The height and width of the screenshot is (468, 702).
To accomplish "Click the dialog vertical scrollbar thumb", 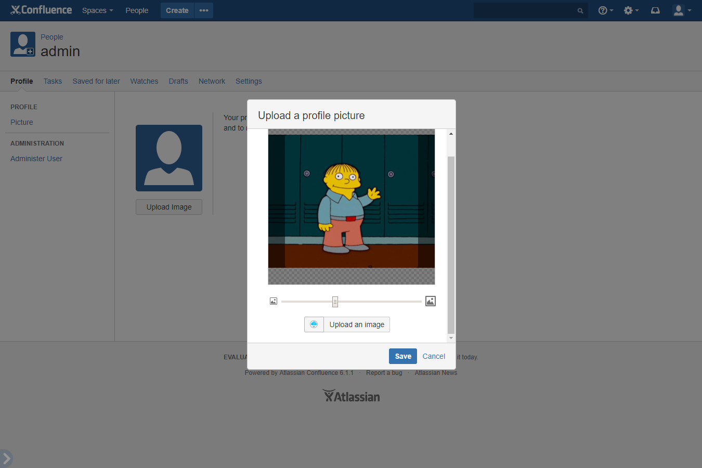I will pos(451,244).
